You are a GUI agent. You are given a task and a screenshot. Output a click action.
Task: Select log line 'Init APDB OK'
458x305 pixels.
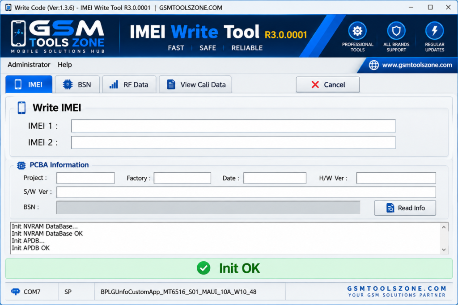(31, 248)
